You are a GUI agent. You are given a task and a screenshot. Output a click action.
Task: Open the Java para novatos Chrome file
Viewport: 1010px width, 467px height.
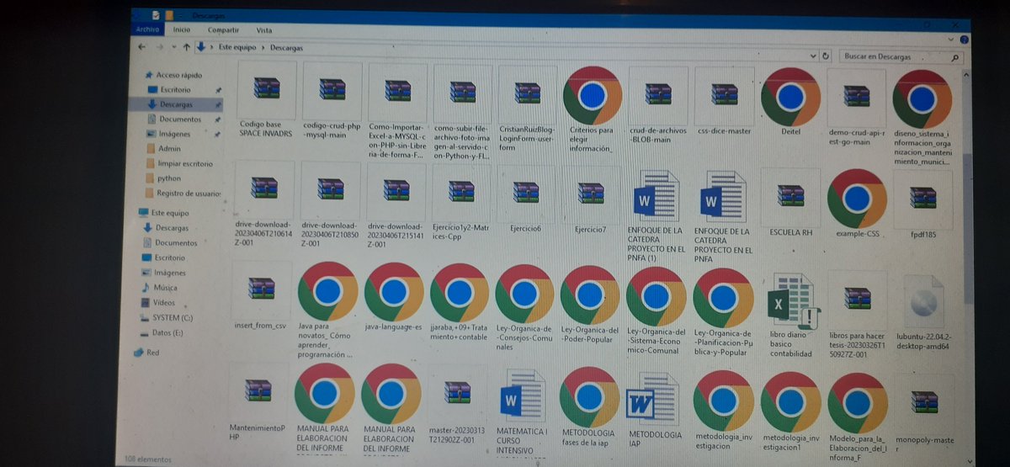(x=327, y=310)
